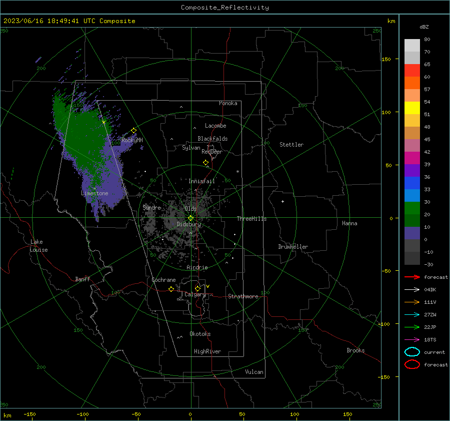Click the Vulcan label
The width and height of the screenshot is (450, 421).
pyautogui.click(x=254, y=372)
